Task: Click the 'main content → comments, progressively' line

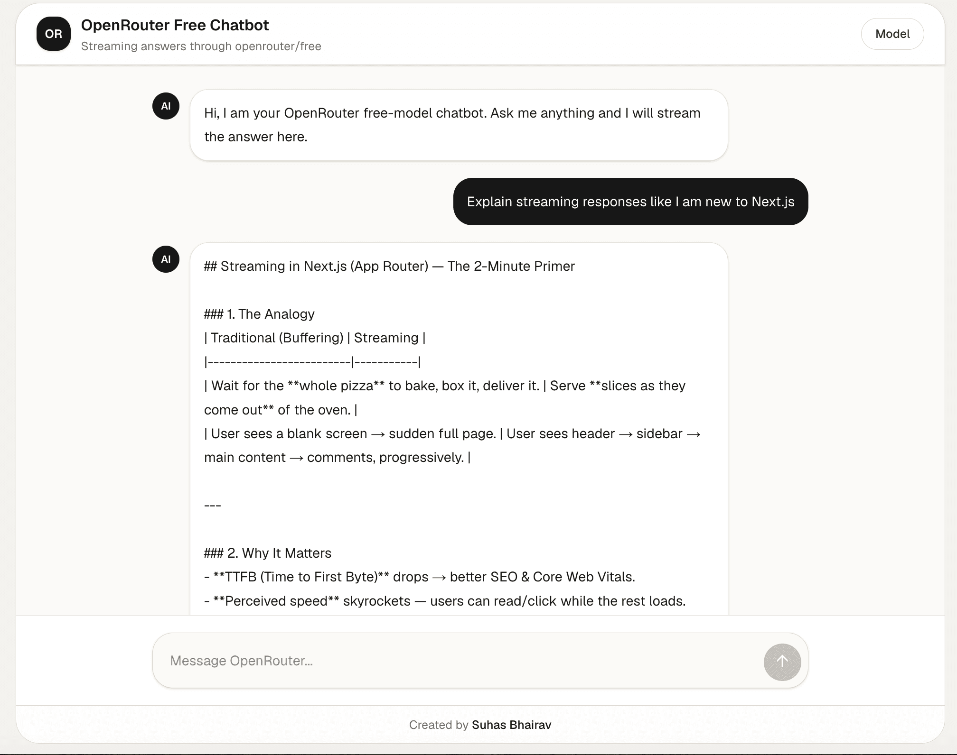Action: [337, 457]
